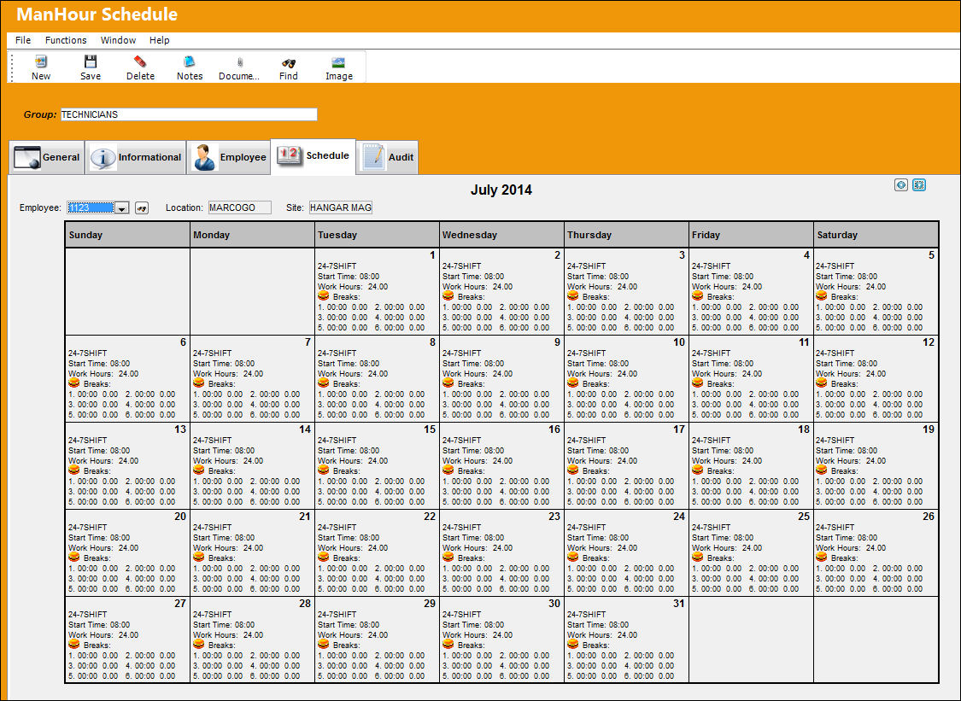Click the Employee field value 1123
Screen dimensions: 961x701
point(91,207)
